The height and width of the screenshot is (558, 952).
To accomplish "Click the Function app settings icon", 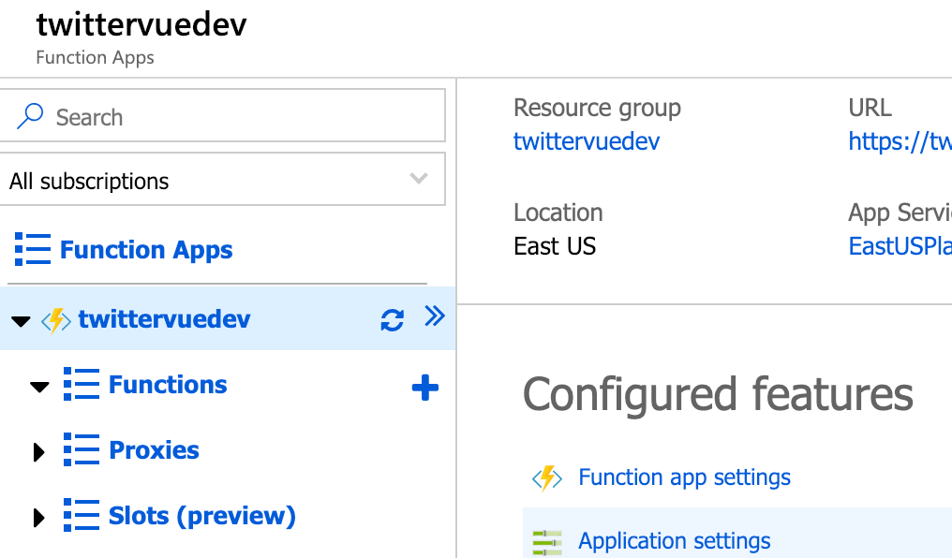I will [547, 477].
